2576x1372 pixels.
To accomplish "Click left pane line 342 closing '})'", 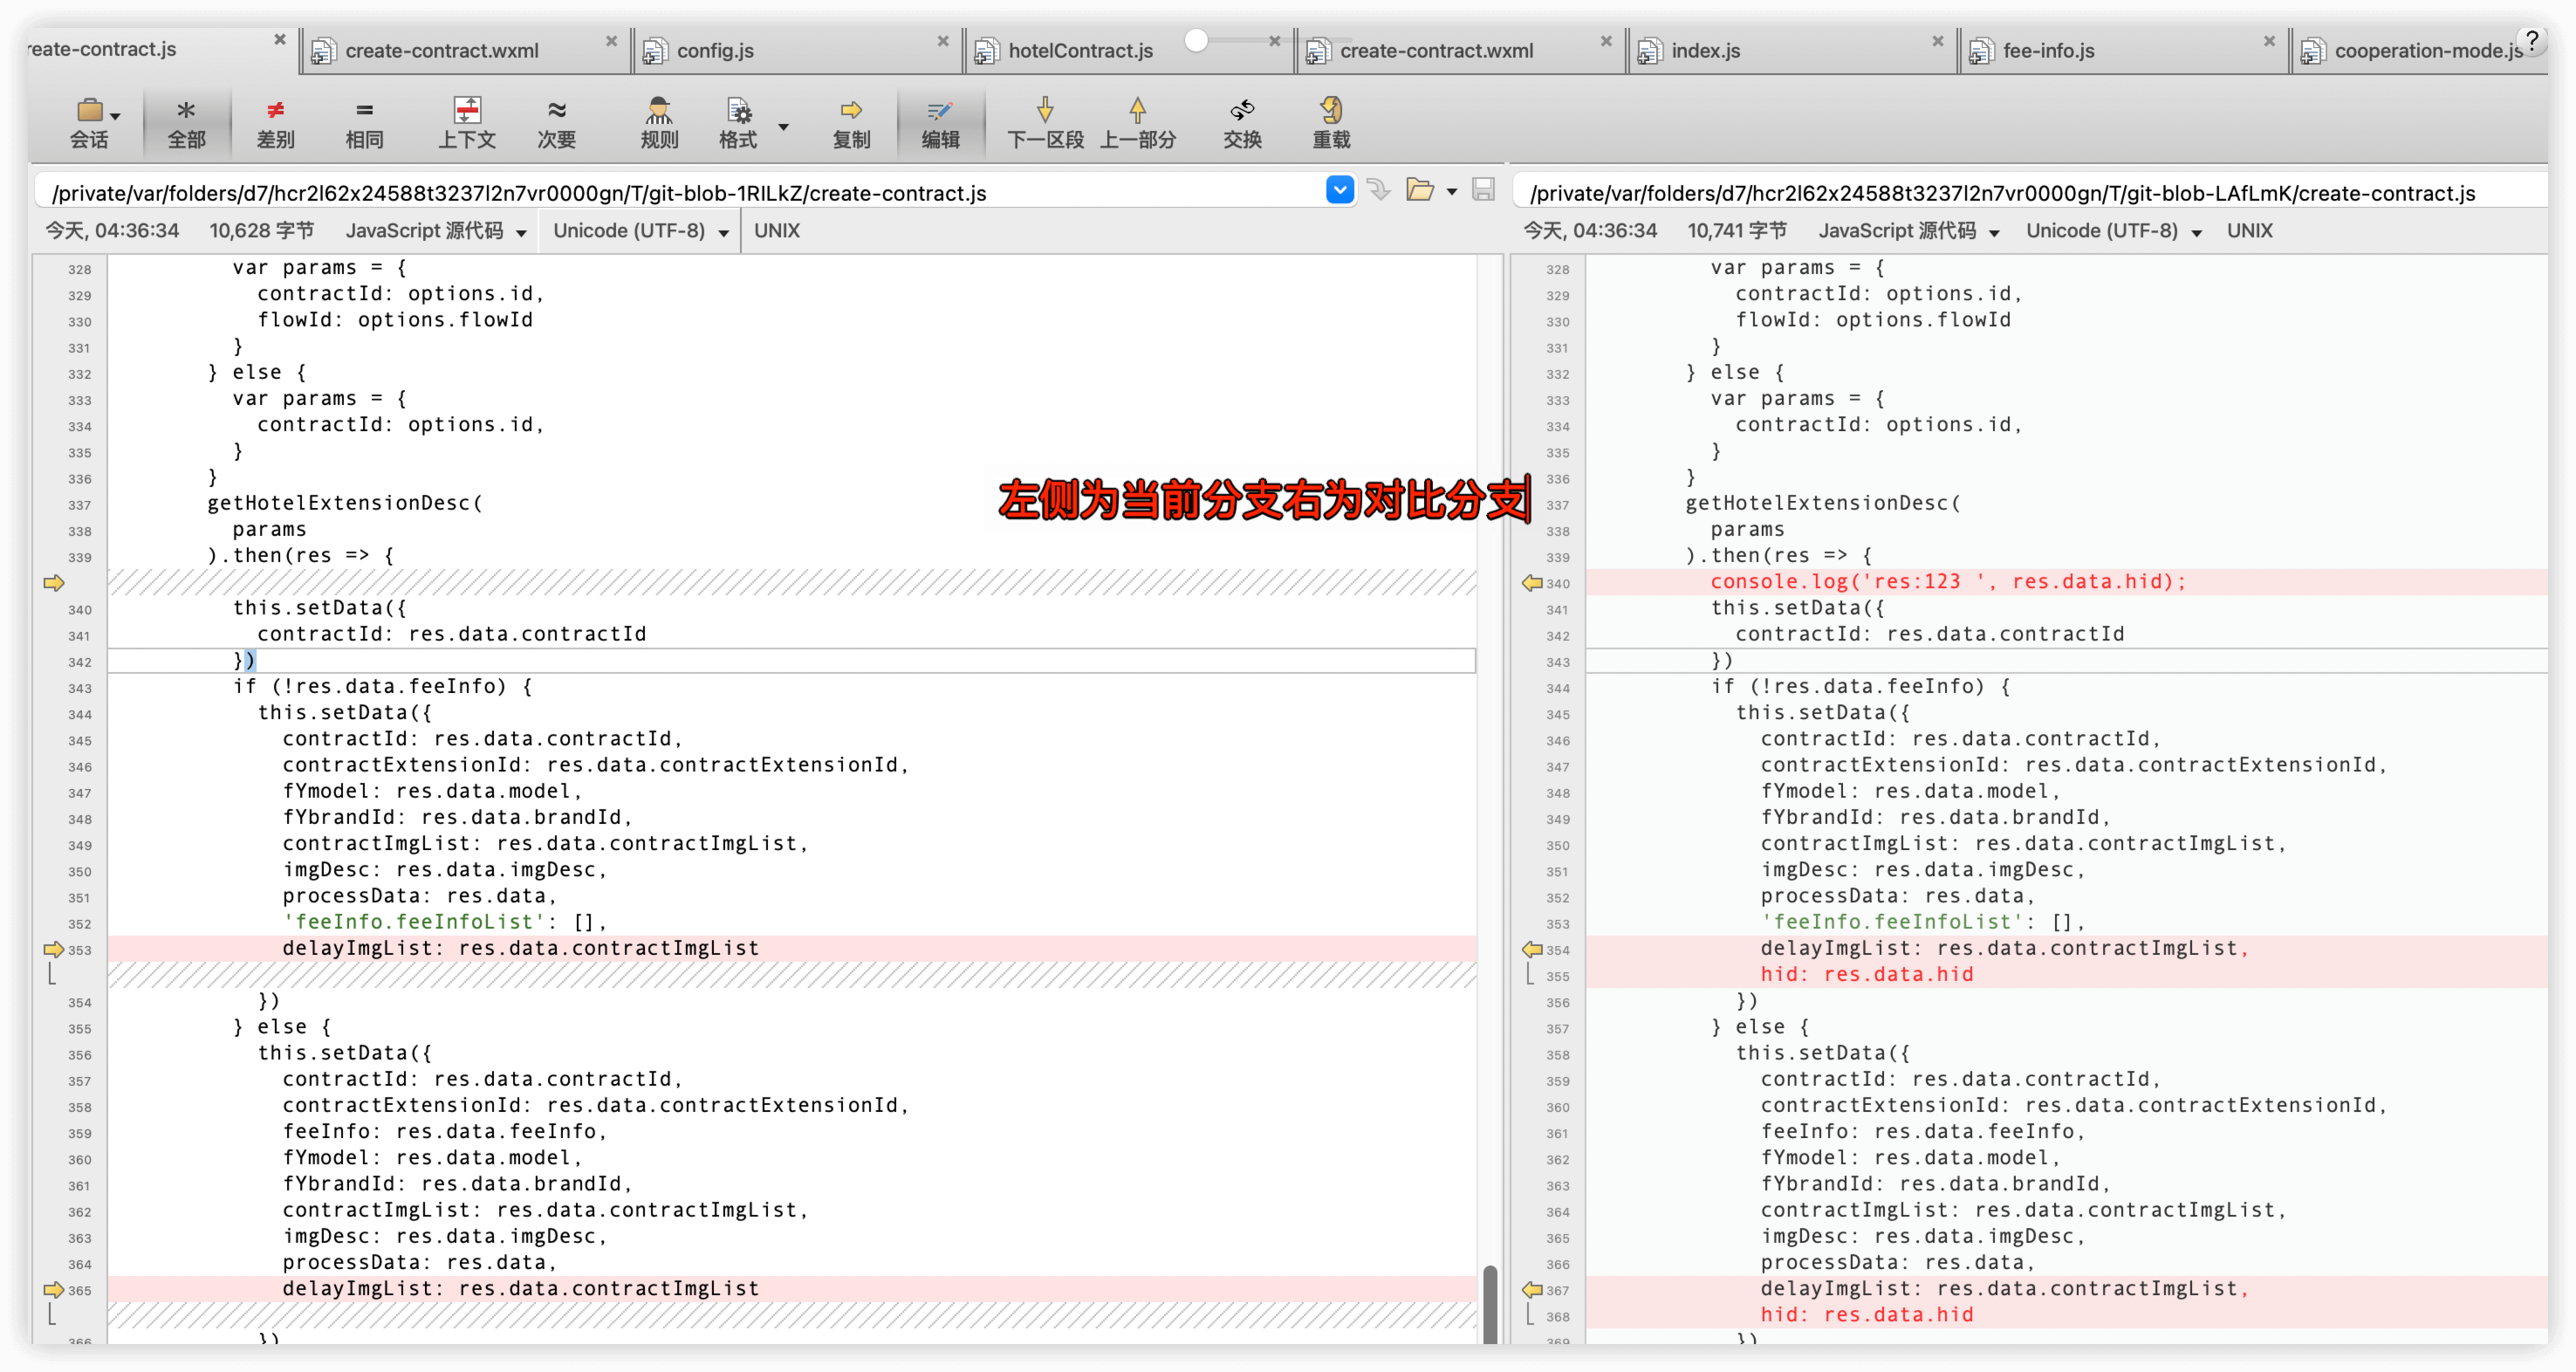I will click(245, 660).
